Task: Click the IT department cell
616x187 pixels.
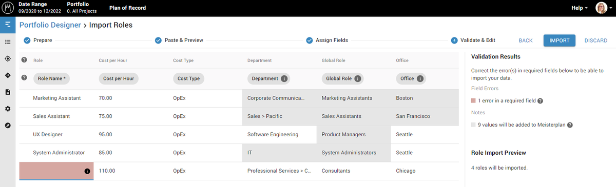Action: pos(279,153)
